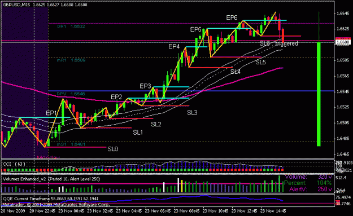Select the DR1 1.6632 pivot label

pyautogui.click(x=71, y=27)
